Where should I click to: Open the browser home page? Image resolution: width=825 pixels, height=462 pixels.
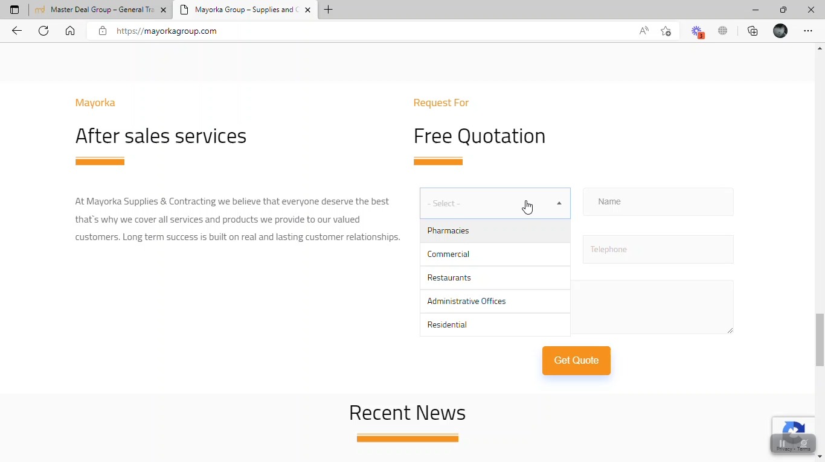tap(70, 31)
